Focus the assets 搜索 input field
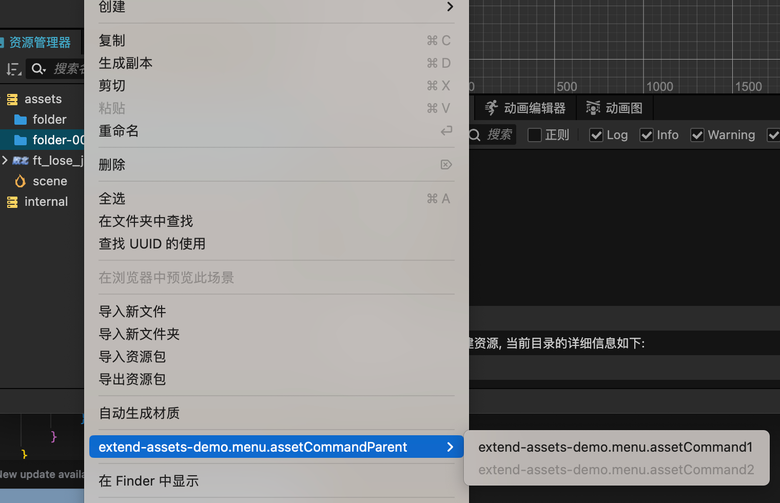 point(68,69)
